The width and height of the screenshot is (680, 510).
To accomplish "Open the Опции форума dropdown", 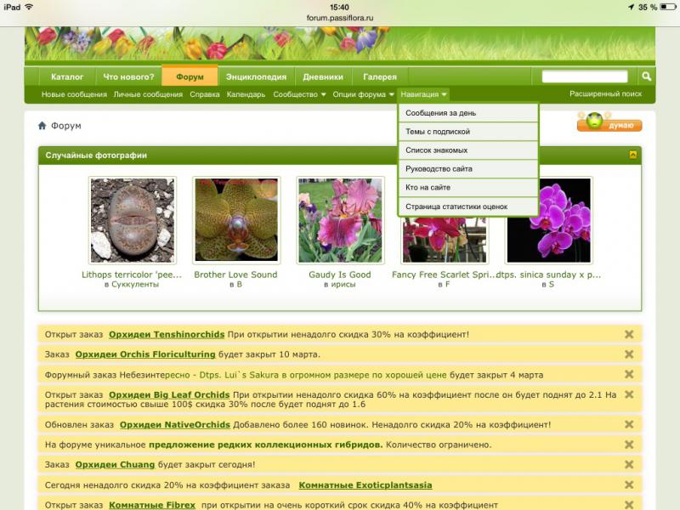I will pyautogui.click(x=363, y=94).
